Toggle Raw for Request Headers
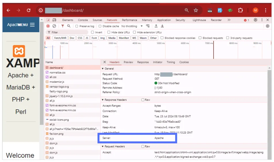Viewport: 274px width, 162px height. (x=143, y=146)
